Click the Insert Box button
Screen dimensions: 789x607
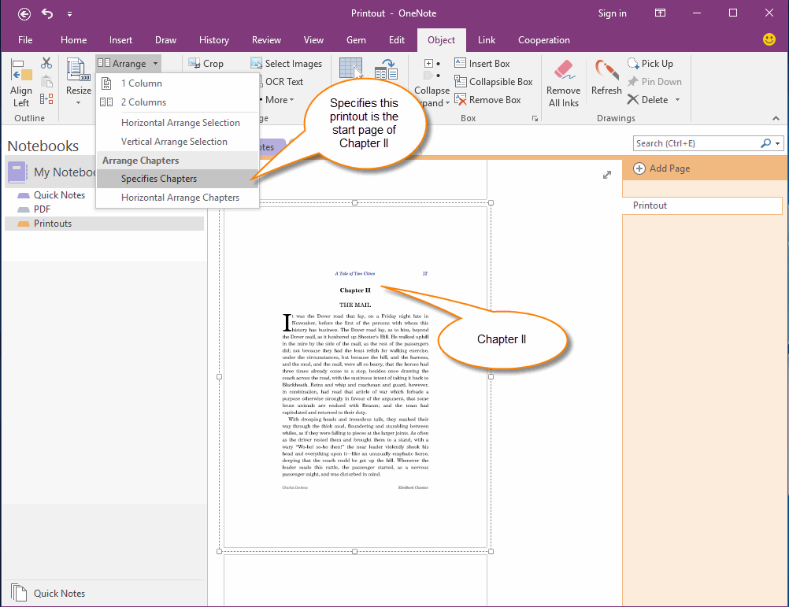coord(482,63)
